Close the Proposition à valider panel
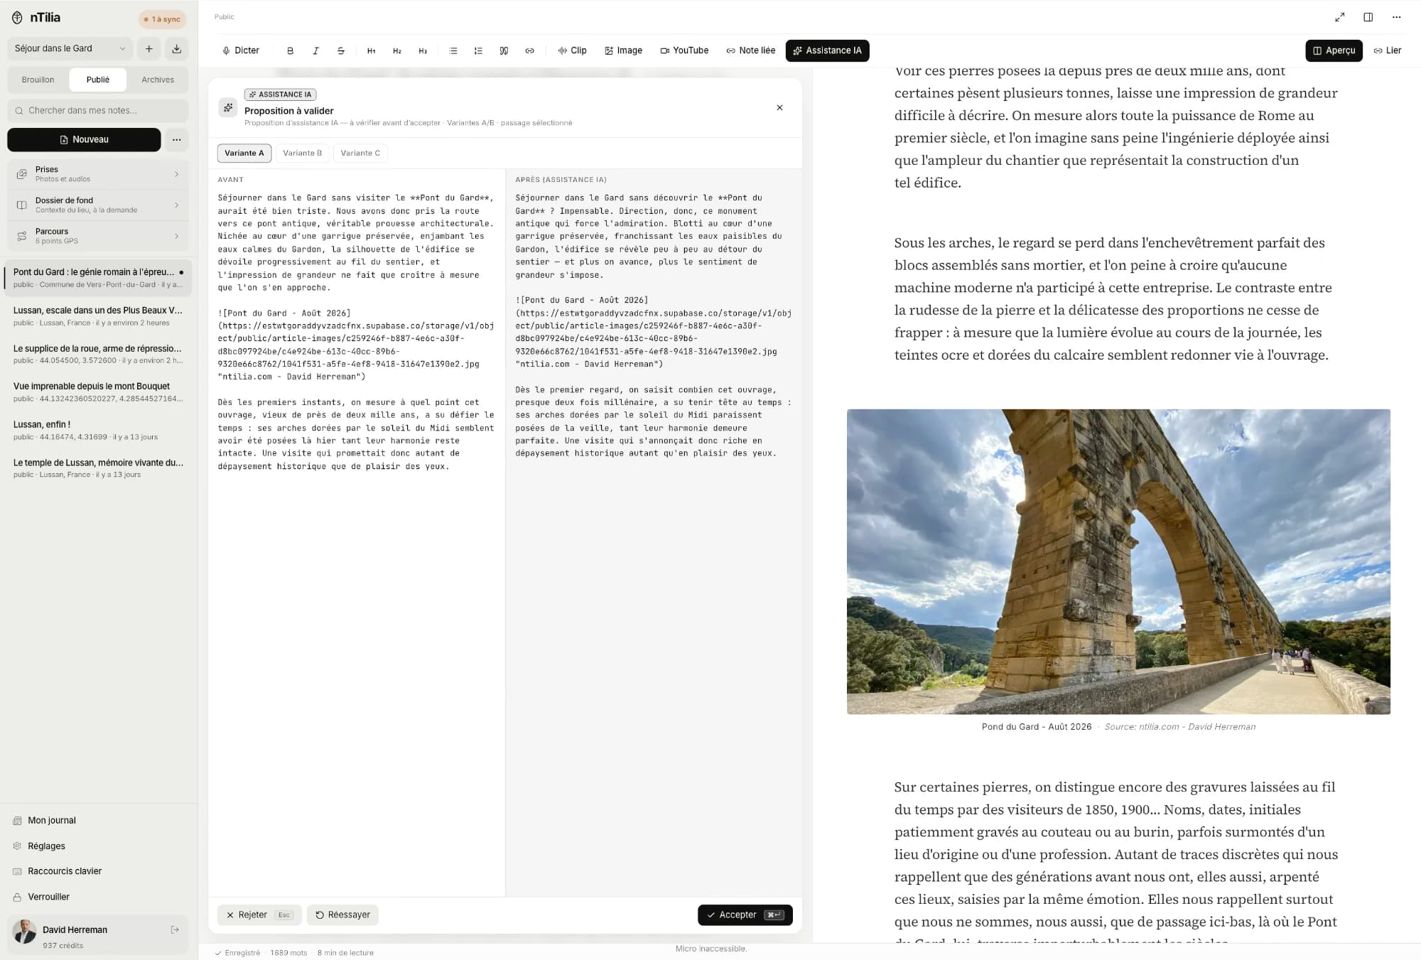This screenshot has height=960, width=1421. click(779, 107)
